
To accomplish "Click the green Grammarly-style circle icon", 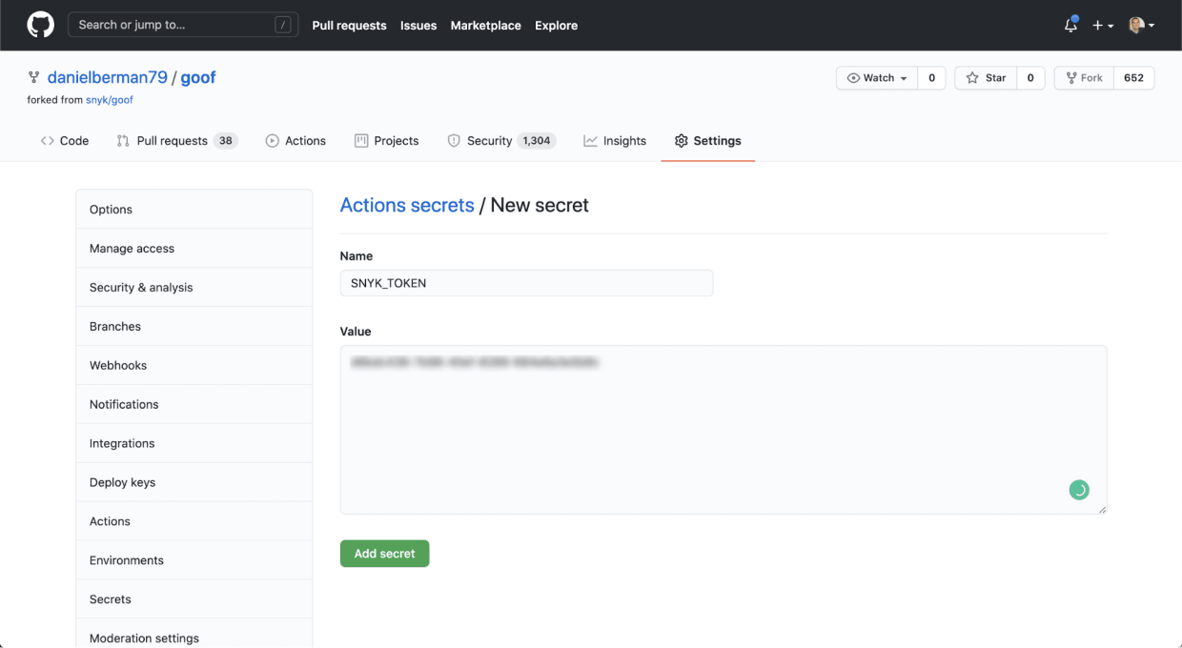I will 1079,490.
